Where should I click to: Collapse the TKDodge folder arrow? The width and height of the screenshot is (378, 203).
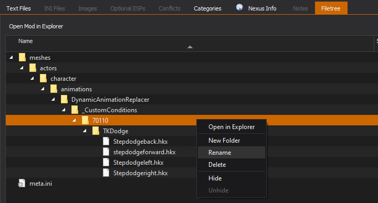coord(85,131)
